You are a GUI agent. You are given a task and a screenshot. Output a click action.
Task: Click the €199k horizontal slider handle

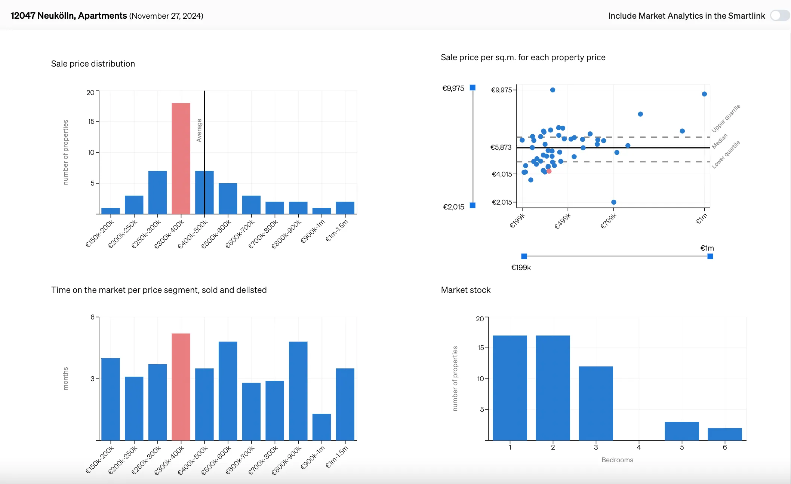coord(524,256)
